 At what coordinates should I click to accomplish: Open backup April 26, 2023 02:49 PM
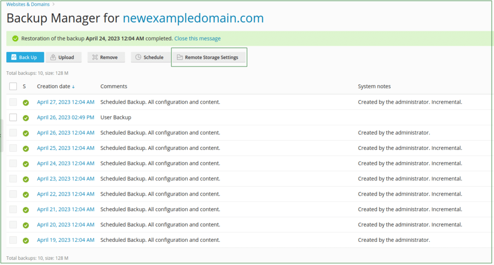(66, 118)
